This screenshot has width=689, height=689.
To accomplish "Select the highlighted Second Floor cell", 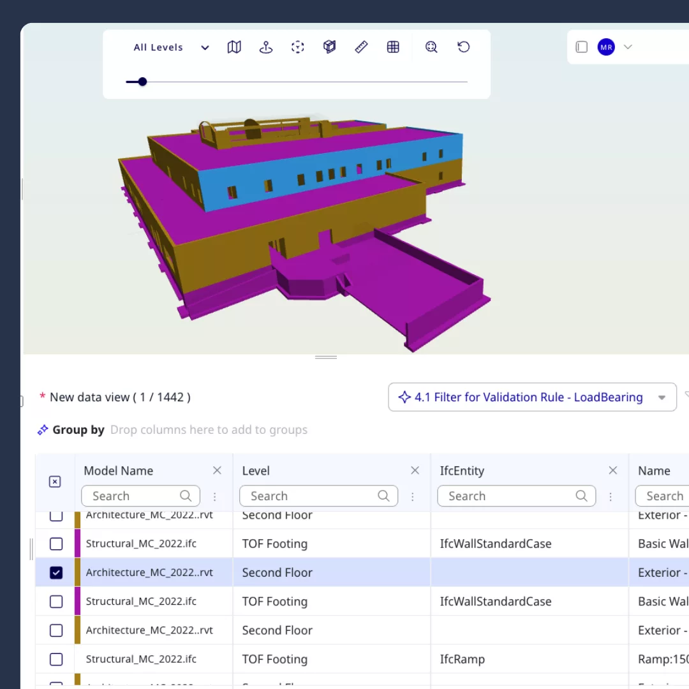I will pos(332,572).
